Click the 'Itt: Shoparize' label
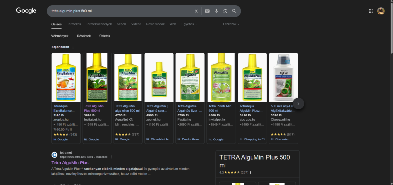Screen dimensions: 393x185 click(280, 139)
